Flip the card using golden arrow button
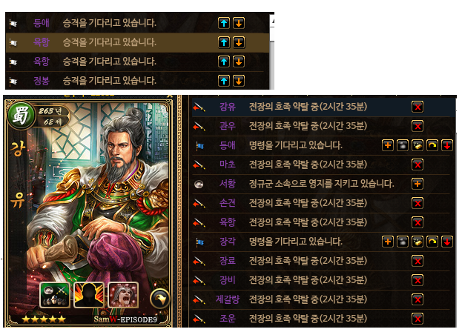Viewport: 462px width, 332px height. pos(160,299)
